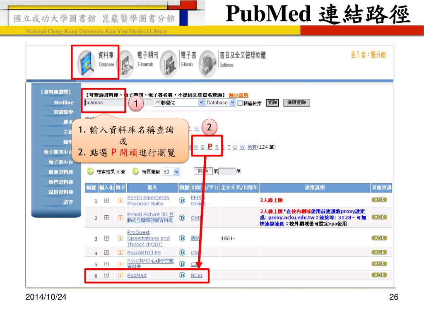Image resolution: width=424 pixels, height=318 pixels.
Task: Click the D type icon in Primal Picture row
Action: (182, 218)
